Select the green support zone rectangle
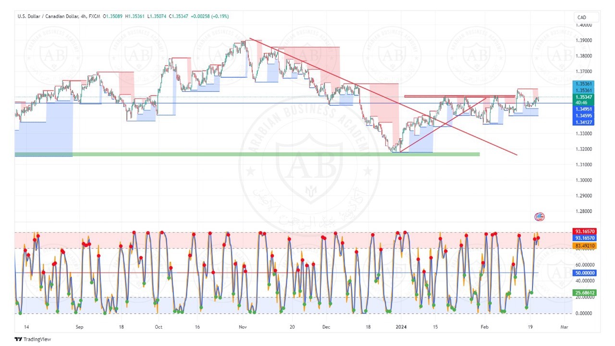The image size is (615, 346). [247, 154]
